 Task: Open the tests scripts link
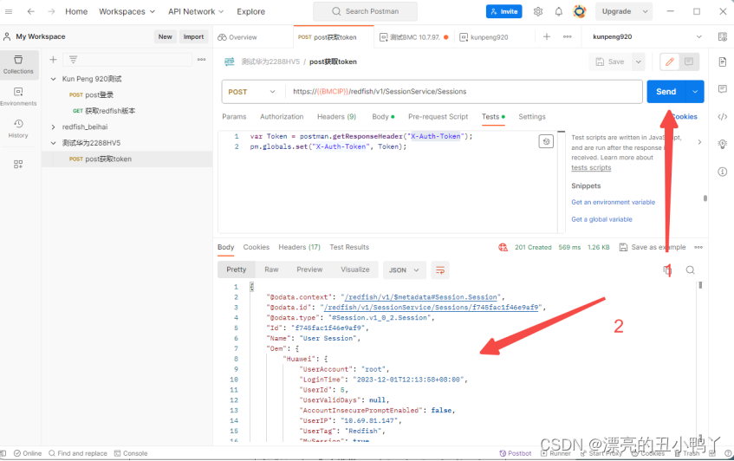pos(591,168)
